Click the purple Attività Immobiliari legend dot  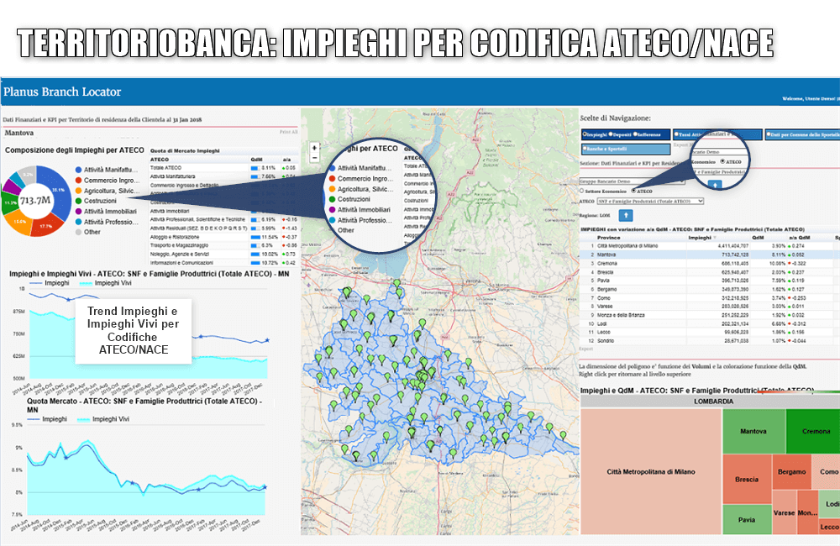pos(79,212)
